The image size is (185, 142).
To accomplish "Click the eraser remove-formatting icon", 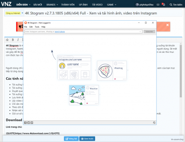I will 7,40.
